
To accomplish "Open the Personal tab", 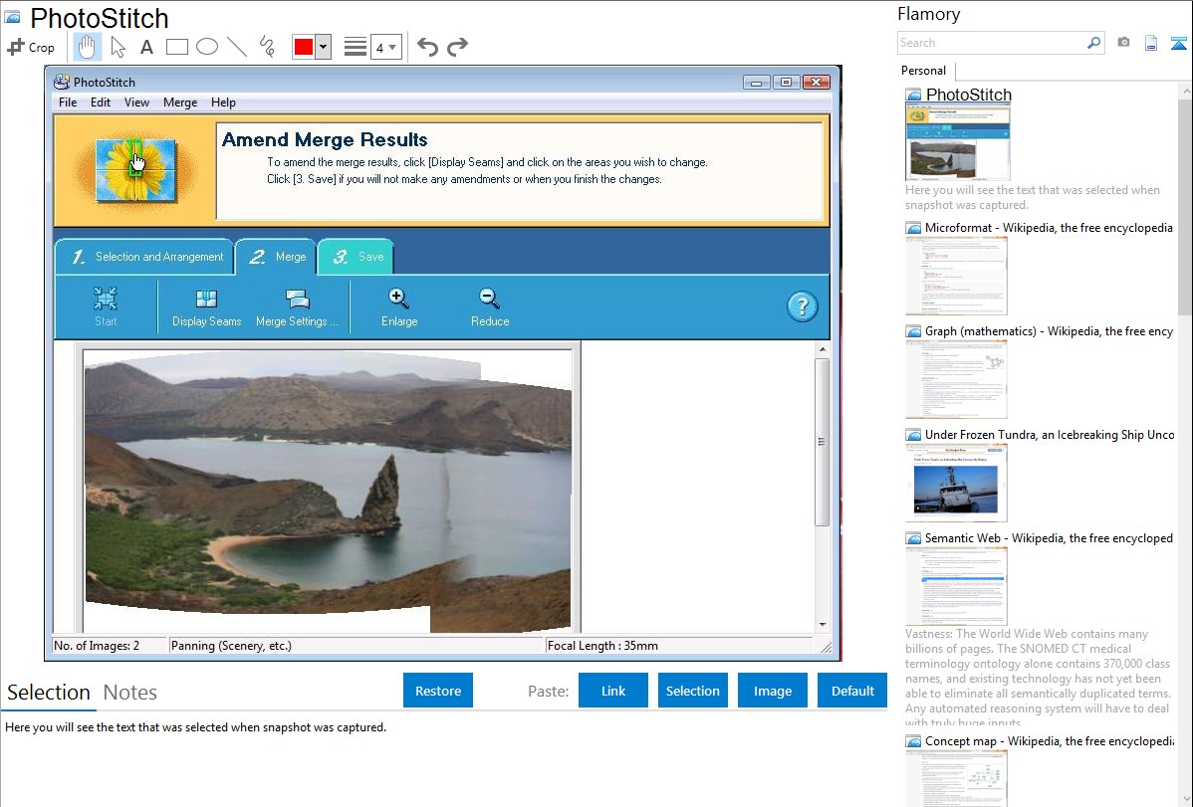I will [923, 71].
